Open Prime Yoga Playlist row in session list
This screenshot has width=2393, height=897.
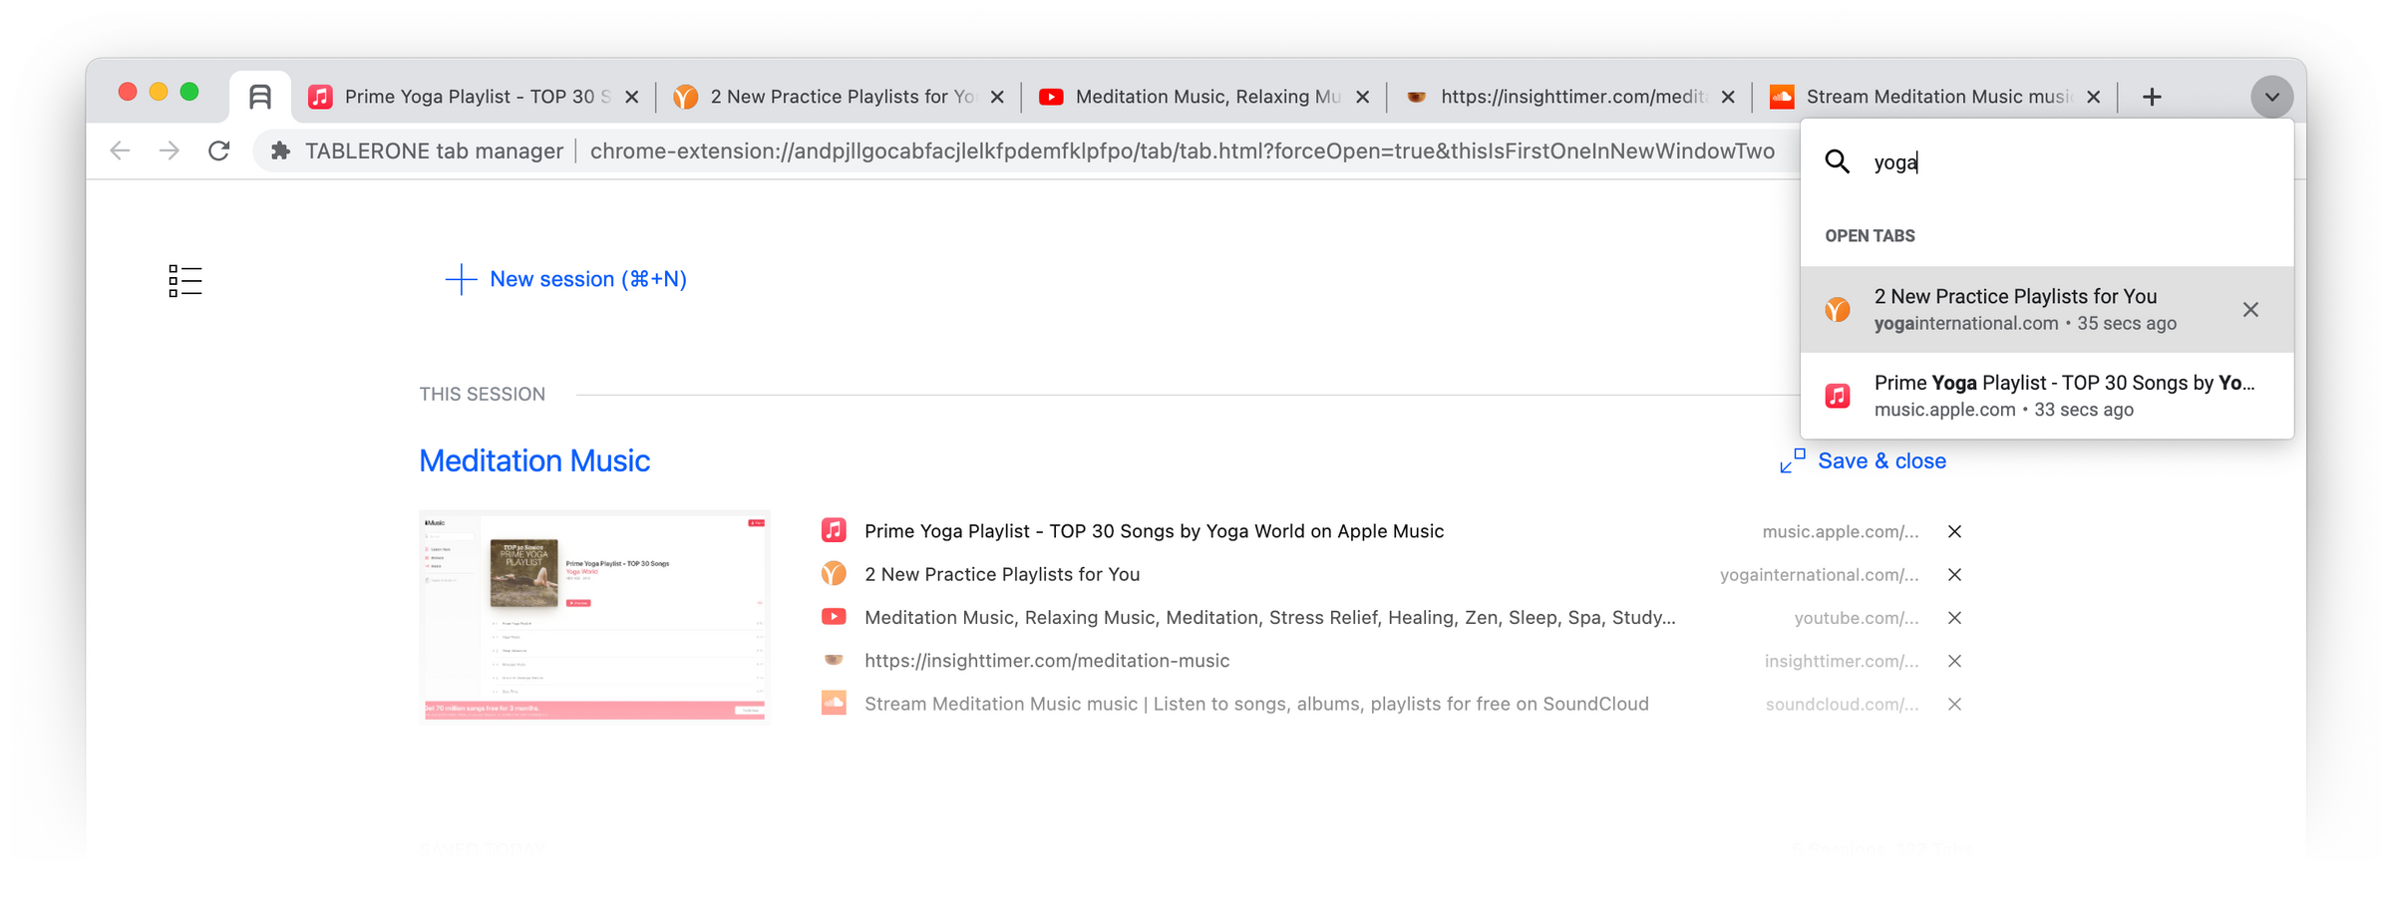pos(1154,531)
